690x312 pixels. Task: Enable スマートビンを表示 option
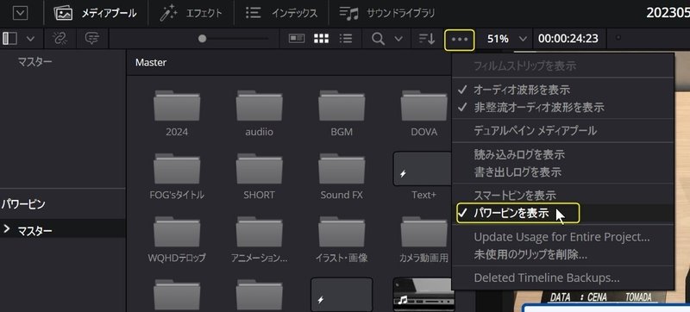(x=563, y=195)
